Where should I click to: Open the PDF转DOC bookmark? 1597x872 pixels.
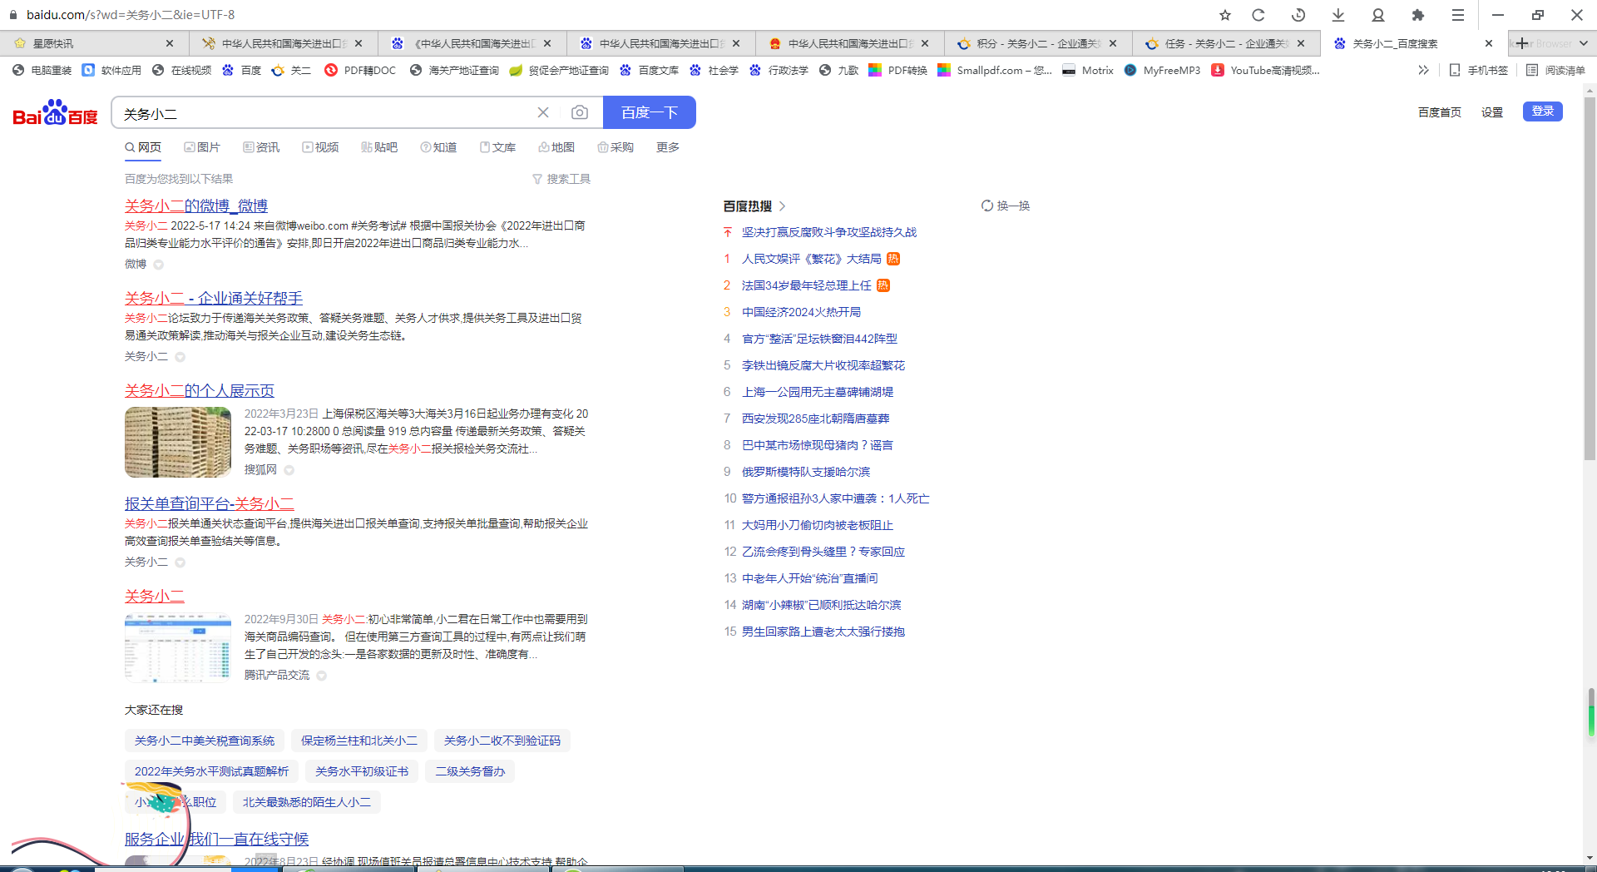360,71
